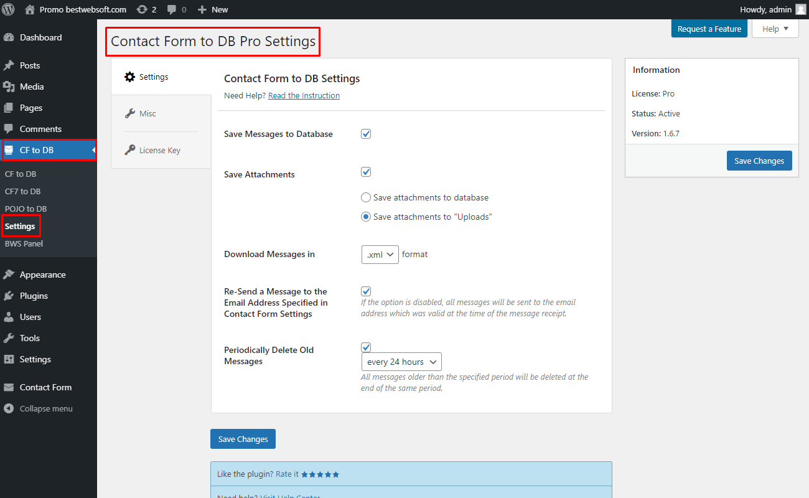Toggle Re-Send a Message checkbox
The width and height of the screenshot is (809, 498).
(x=366, y=291)
